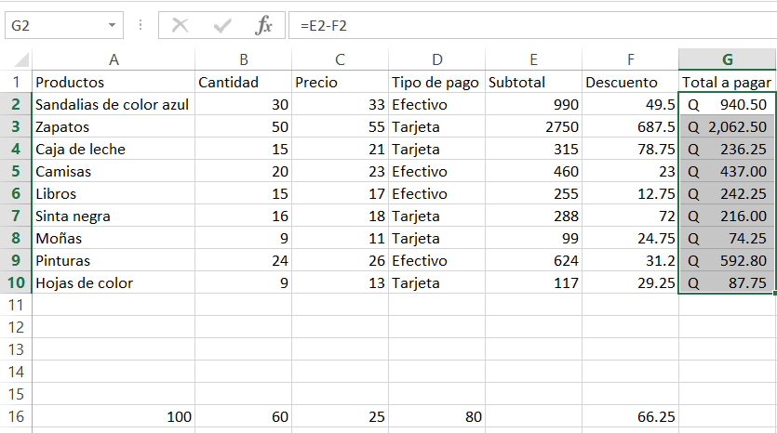The height and width of the screenshot is (433, 777).
Task: Select cell containing Sandalias de color azul
Action: [x=114, y=104]
